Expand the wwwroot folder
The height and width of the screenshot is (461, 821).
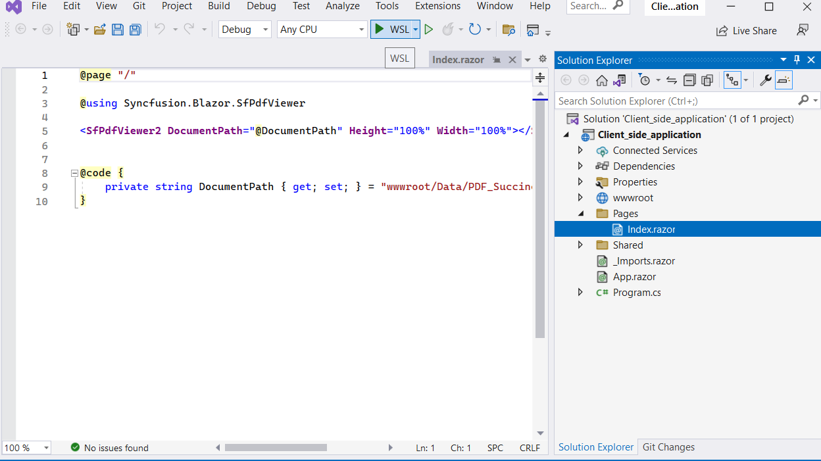(580, 197)
